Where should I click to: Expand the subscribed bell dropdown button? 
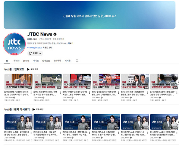(x=35, y=53)
